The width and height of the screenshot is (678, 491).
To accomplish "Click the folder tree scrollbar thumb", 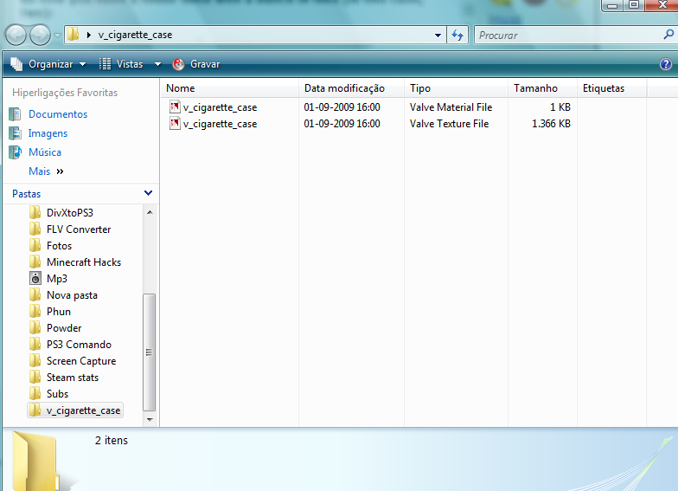I will (149, 352).
